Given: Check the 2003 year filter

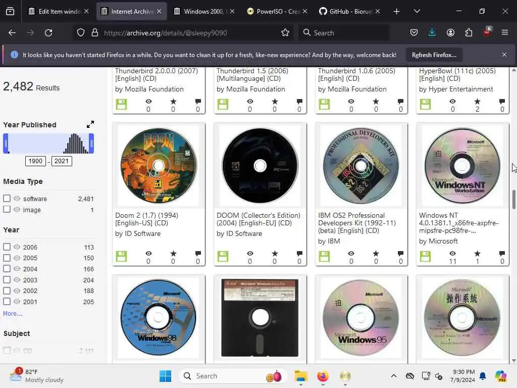Looking at the screenshot, I should tap(7, 279).
